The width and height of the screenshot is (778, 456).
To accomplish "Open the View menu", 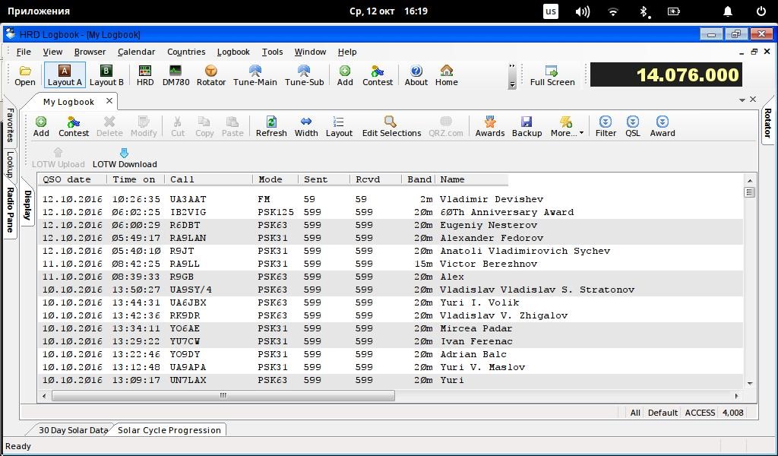I will [52, 52].
